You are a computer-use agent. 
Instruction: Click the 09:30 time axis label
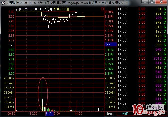pos(11,113)
